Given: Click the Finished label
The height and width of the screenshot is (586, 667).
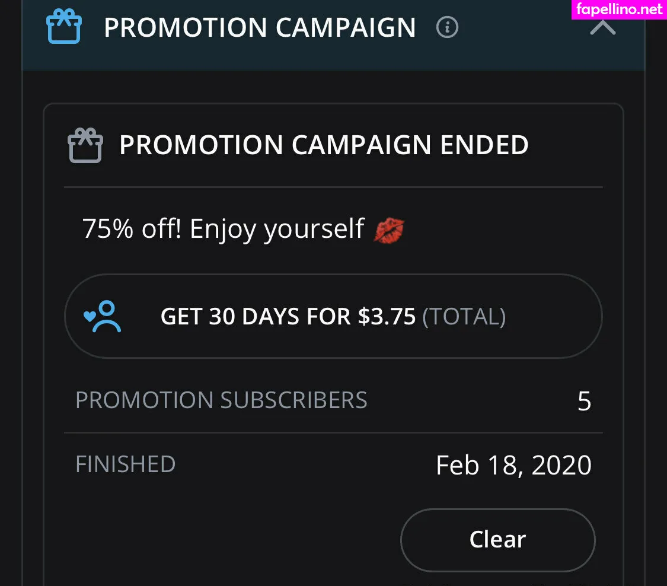Looking at the screenshot, I should coord(125,464).
